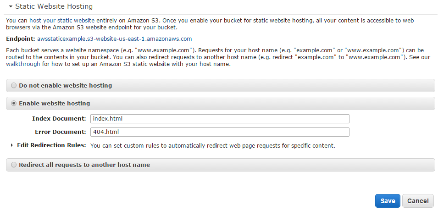The width and height of the screenshot is (438, 210).
Task: Follow the walkthrough link
Action: pyautogui.click(x=23, y=64)
